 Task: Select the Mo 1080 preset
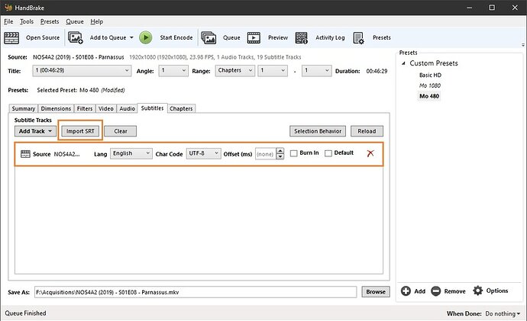click(x=429, y=85)
